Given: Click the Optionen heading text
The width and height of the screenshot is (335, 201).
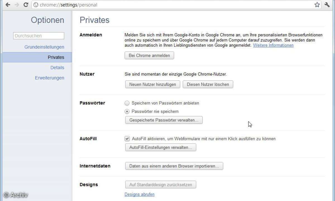Looking at the screenshot, I should pos(47,20).
